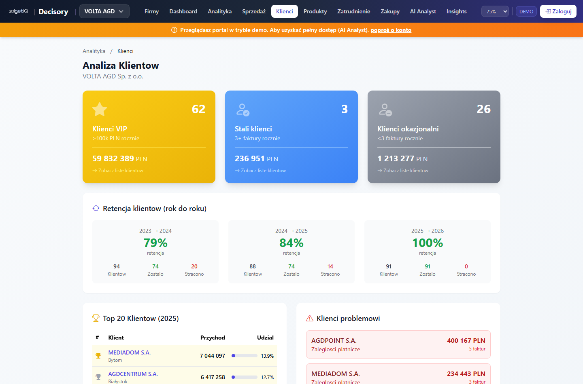Image resolution: width=583 pixels, height=384 pixels.
Task: Open AI Analyst
Action: pyautogui.click(x=423, y=11)
